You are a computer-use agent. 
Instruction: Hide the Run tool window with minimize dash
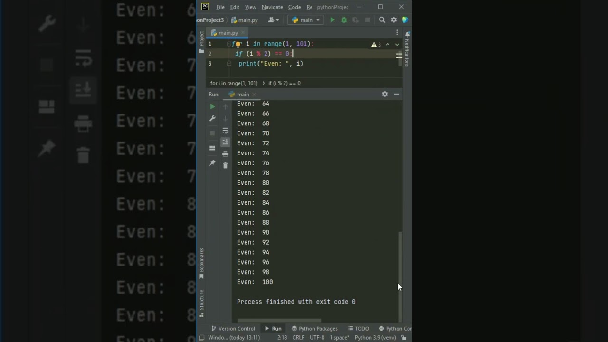click(397, 94)
